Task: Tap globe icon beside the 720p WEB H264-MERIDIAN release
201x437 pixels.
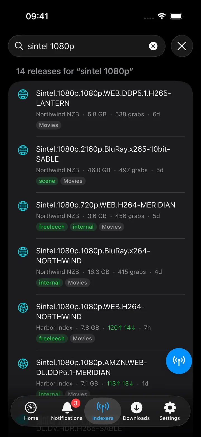Action: [23, 206]
